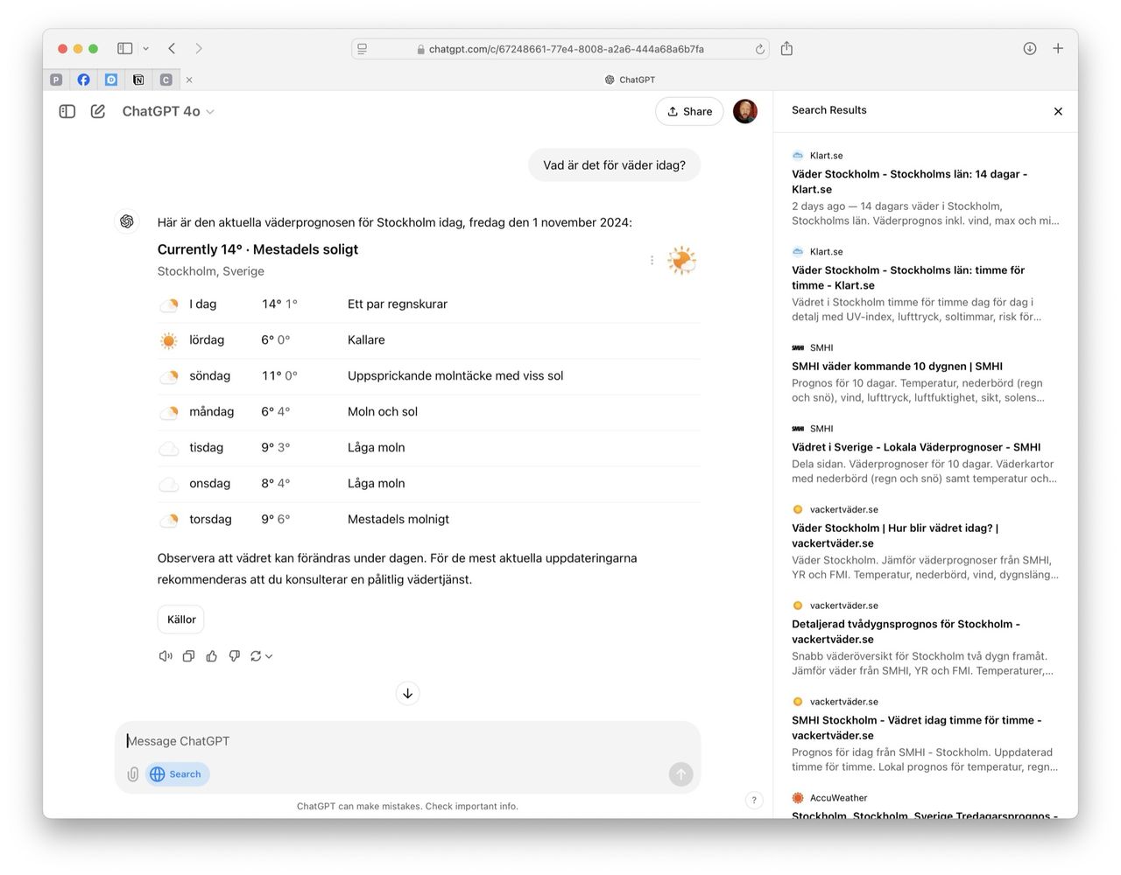Image resolution: width=1121 pixels, height=875 pixels.
Task: Toggle the ChatGPT sidebar panel
Action: click(67, 111)
